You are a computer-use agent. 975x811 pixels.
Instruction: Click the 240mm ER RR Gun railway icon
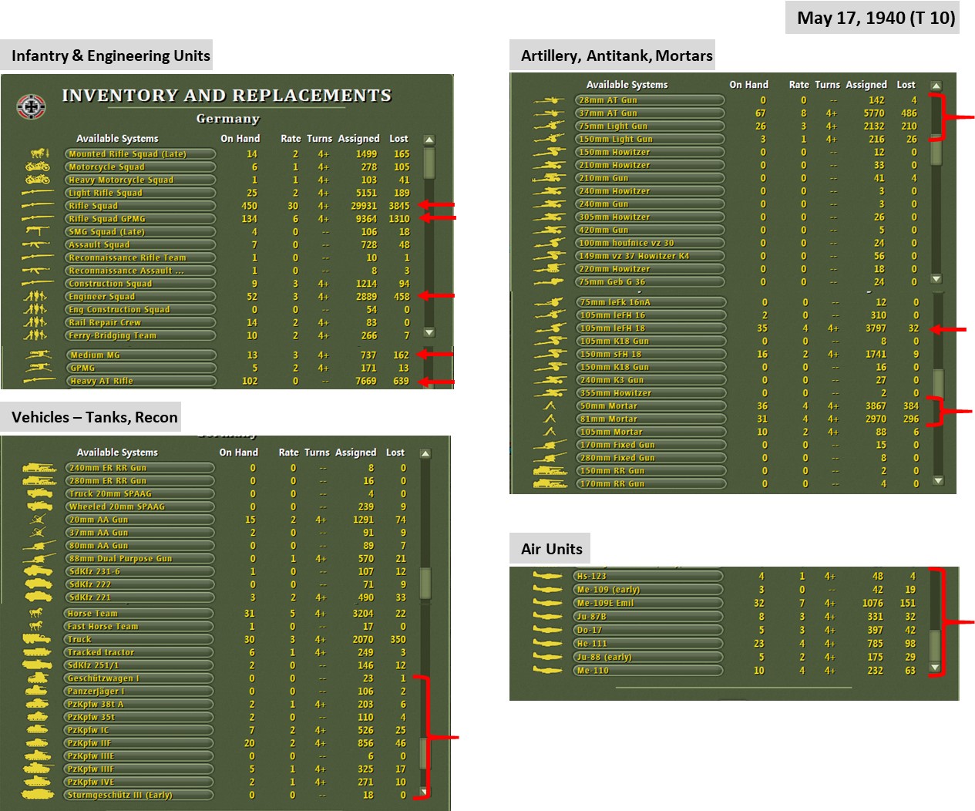click(39, 468)
